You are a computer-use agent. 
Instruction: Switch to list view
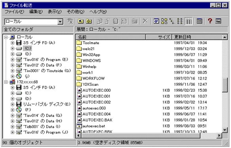180,21
